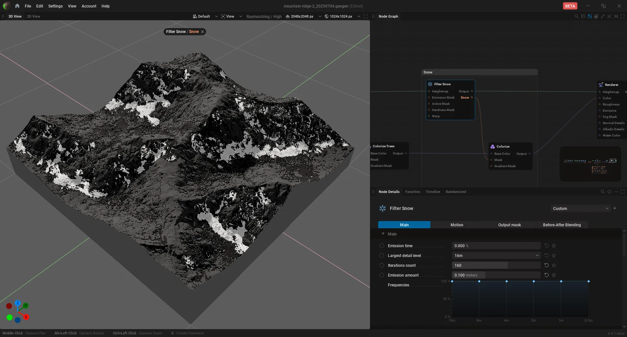Adjust the Iterations count slider

point(496,265)
